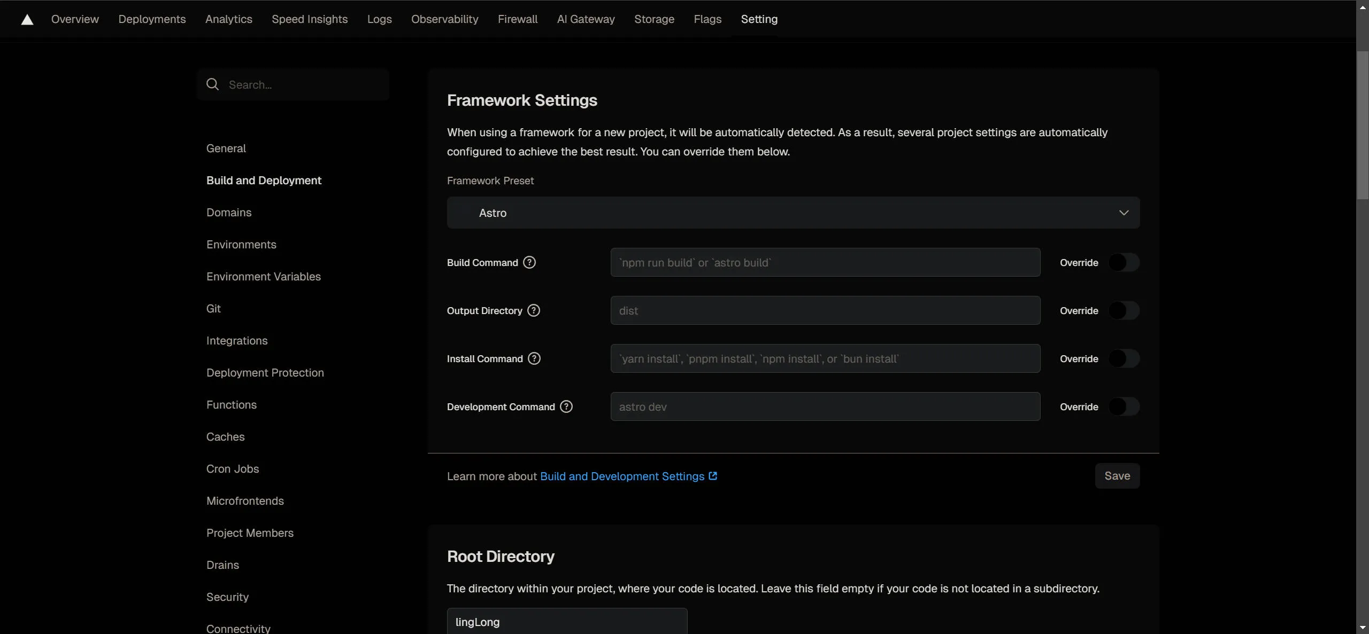Click the scrollbar down arrow
The width and height of the screenshot is (1369, 634).
[x=1362, y=628]
